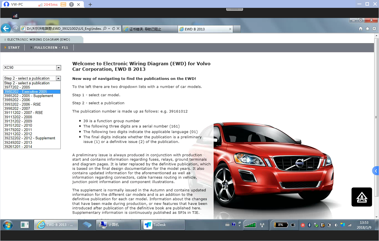This screenshot has width=379, height=241.
Task: Click the 8% battery indicator
Action: [x=280, y=225]
